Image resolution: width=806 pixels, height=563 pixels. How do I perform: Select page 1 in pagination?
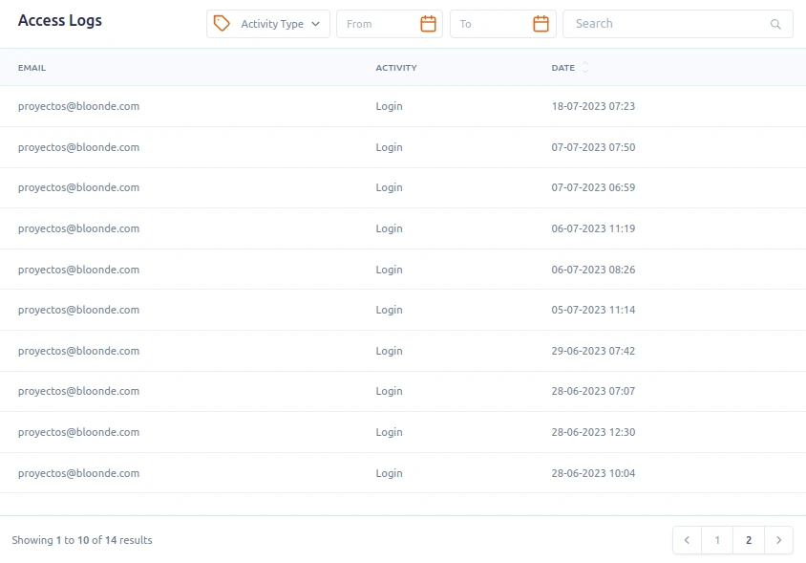click(717, 540)
